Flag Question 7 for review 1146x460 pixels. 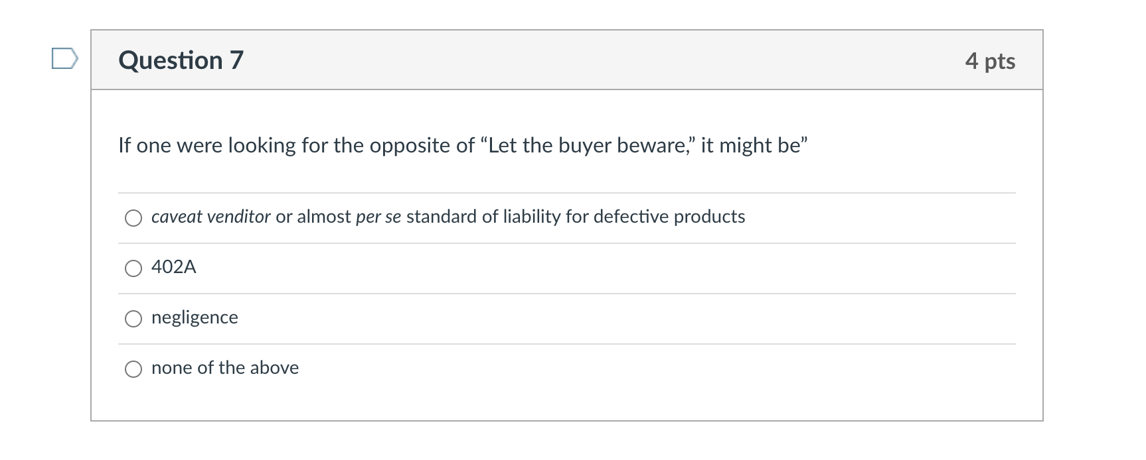point(64,59)
